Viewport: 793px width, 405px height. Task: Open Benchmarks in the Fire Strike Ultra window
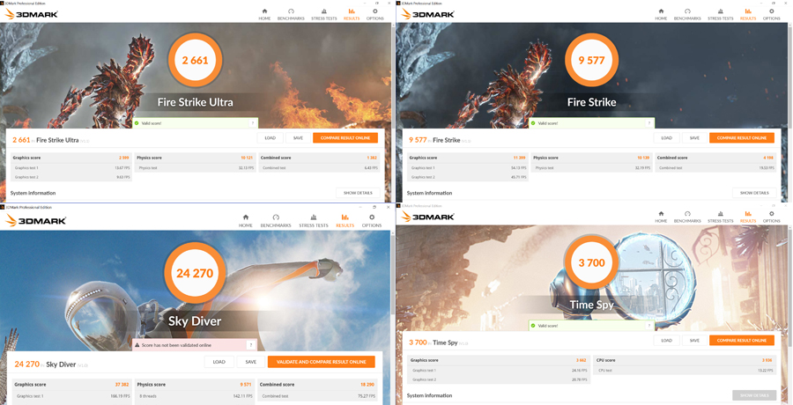point(291,14)
